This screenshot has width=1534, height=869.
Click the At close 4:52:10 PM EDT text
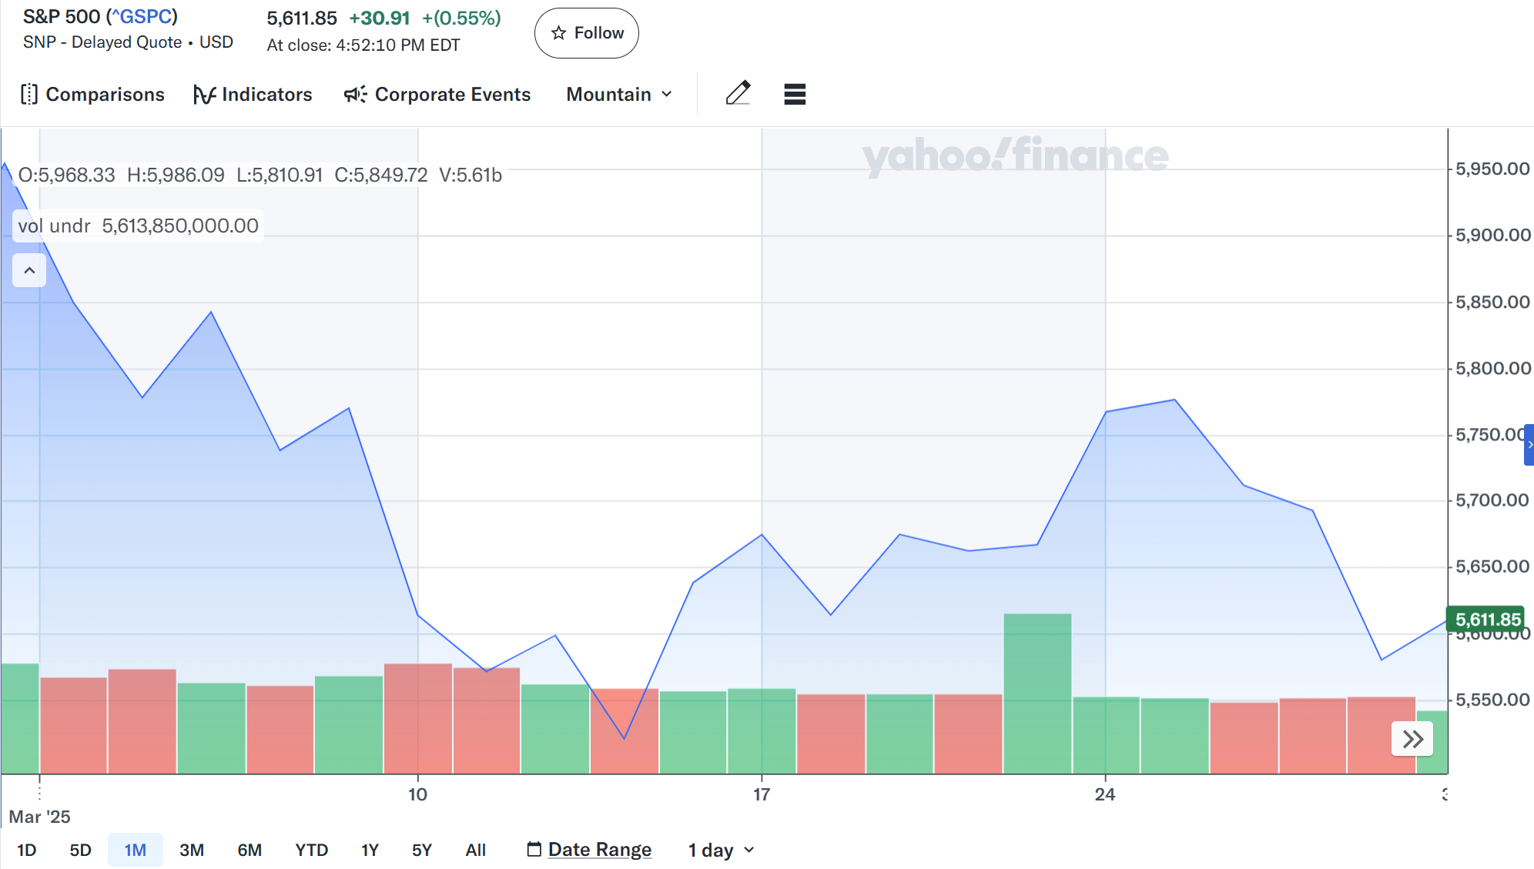pyautogui.click(x=363, y=45)
